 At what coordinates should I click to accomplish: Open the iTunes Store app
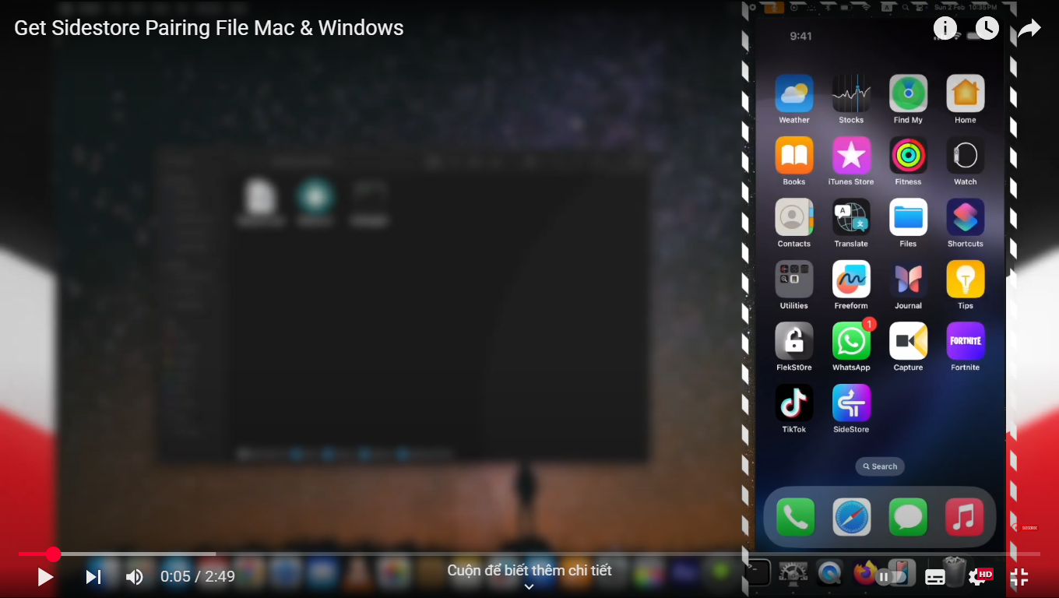pos(851,155)
